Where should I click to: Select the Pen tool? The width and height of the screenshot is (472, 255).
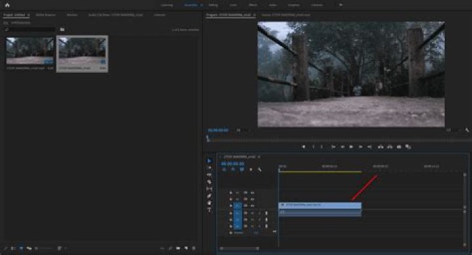210,196
